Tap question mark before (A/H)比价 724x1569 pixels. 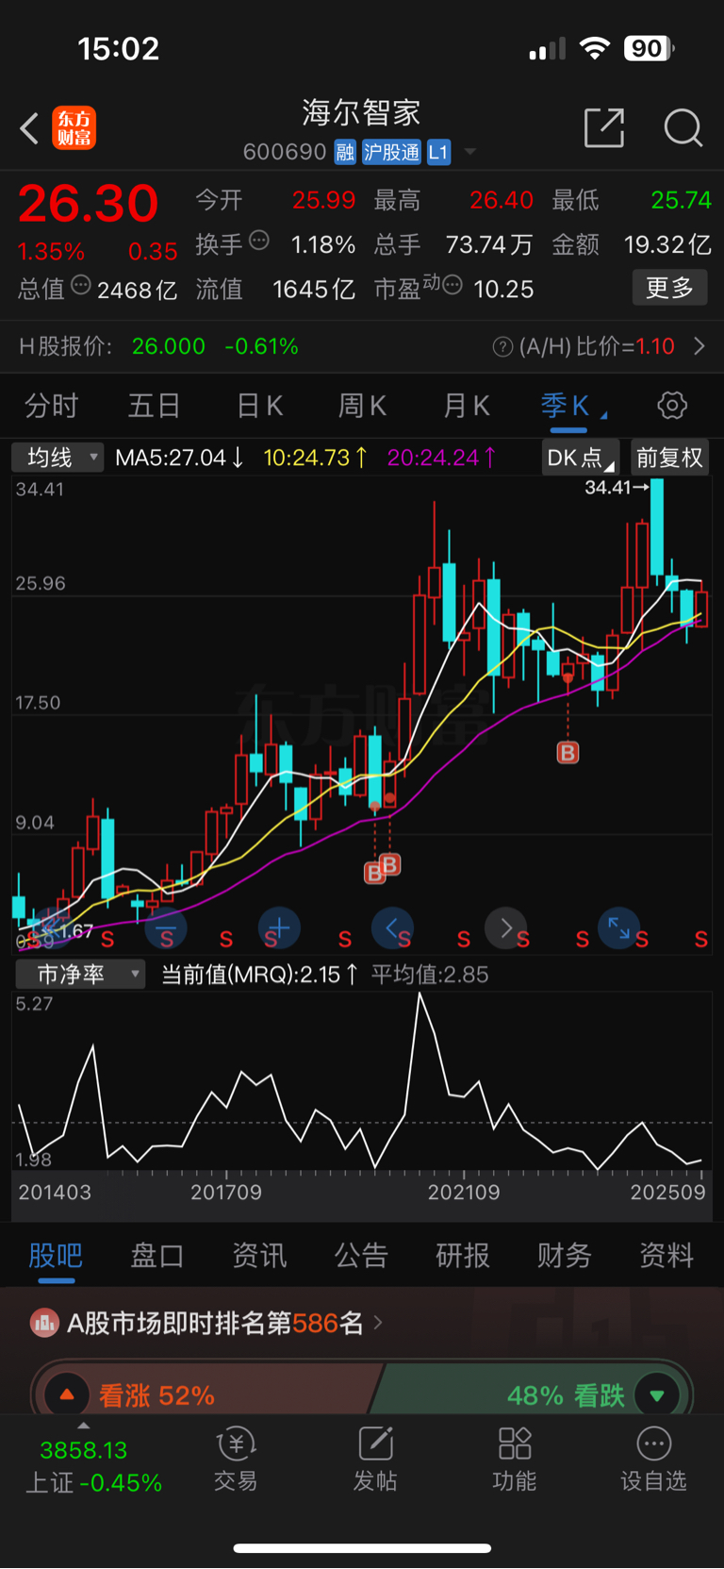tap(502, 347)
